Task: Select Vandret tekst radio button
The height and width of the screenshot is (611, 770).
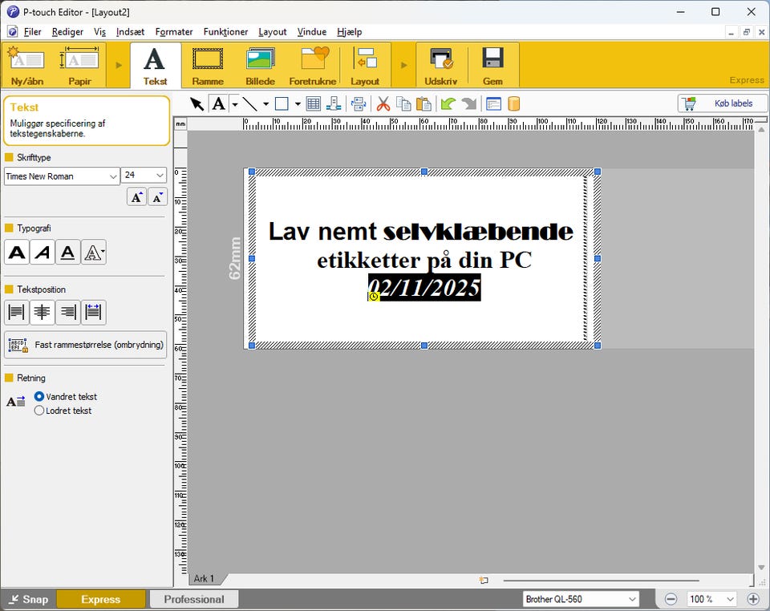Action: point(39,396)
